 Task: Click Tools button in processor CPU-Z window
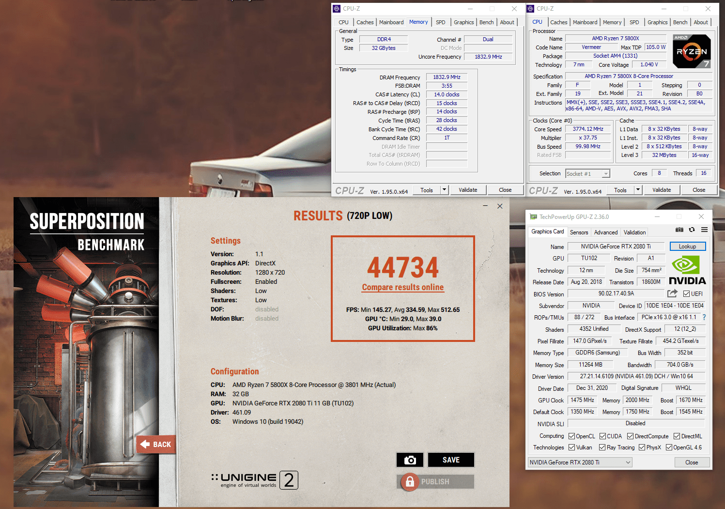[620, 190]
